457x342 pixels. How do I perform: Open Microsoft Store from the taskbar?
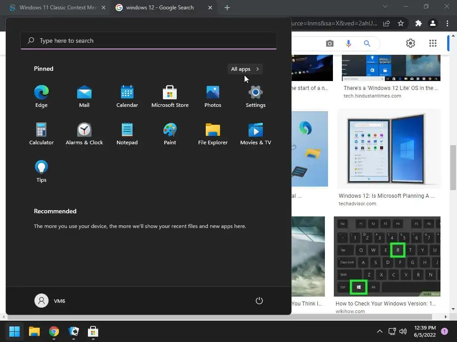click(x=93, y=331)
